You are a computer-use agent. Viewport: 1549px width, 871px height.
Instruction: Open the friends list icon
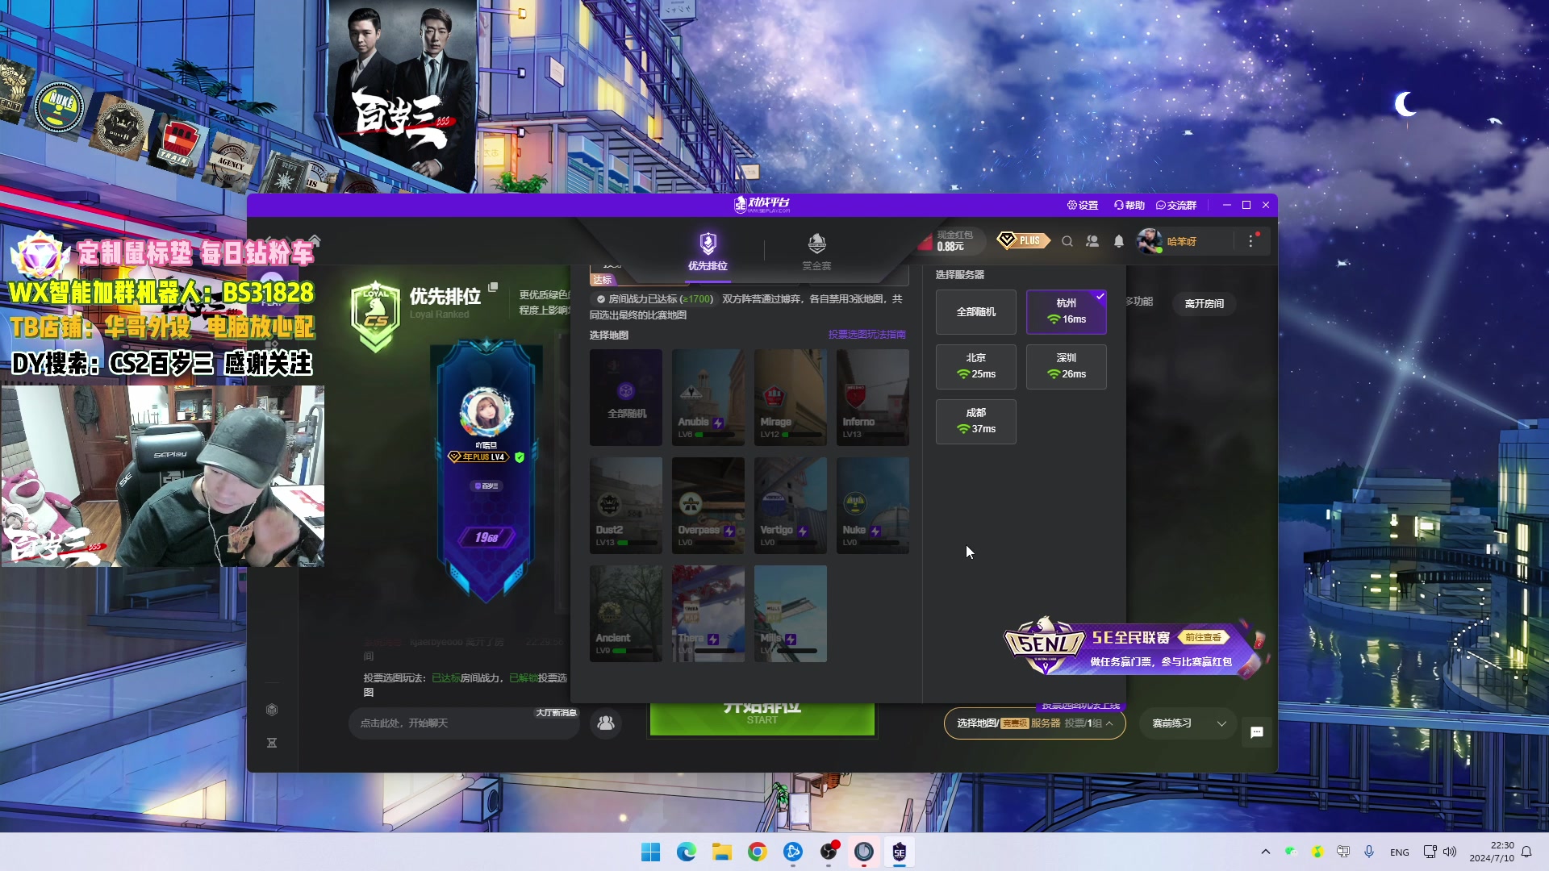(x=1092, y=241)
